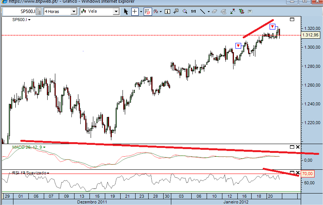Click the 1.312,95 current price label
This screenshot has height=205, width=323.
click(x=310, y=35)
